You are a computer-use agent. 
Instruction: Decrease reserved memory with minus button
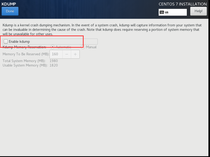(66, 54)
